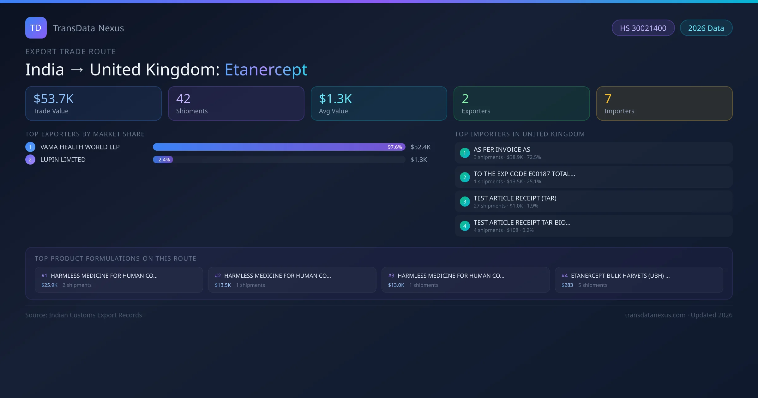The height and width of the screenshot is (398, 758).
Task: Click the 2026 Data pill
Action: 706,28
